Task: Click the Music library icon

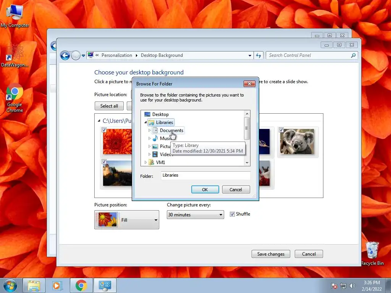Action: (x=155, y=138)
